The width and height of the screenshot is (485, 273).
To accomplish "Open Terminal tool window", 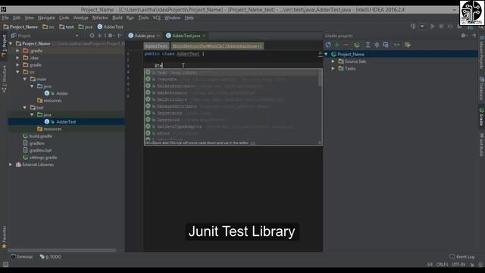I will 22,257.
